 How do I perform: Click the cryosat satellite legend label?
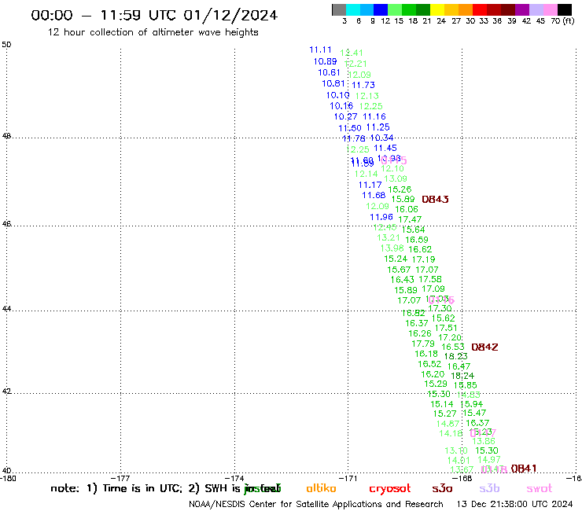(x=390, y=489)
